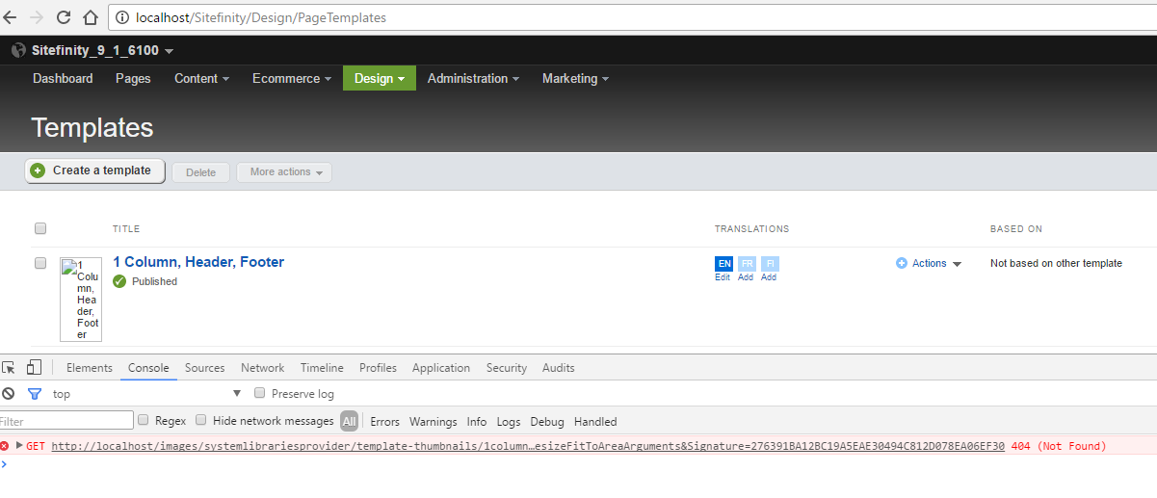
Task: Select the FR translation badge
Action: (x=748, y=263)
